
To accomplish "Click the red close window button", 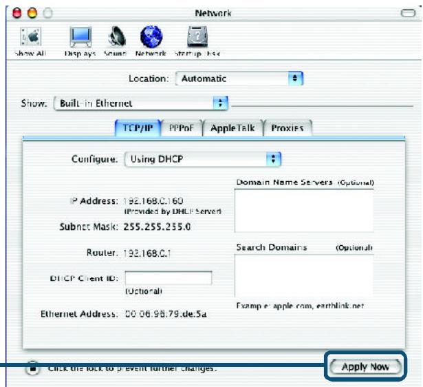I will pyautogui.click(x=17, y=13).
